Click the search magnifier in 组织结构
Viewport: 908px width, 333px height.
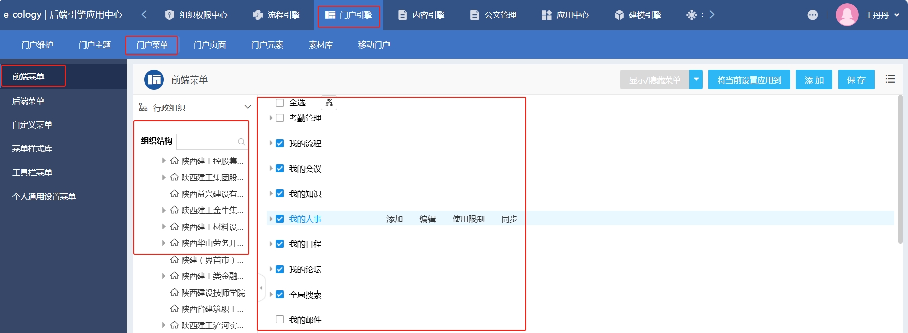coord(242,142)
